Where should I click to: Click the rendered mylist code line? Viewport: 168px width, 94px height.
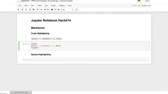(46, 39)
